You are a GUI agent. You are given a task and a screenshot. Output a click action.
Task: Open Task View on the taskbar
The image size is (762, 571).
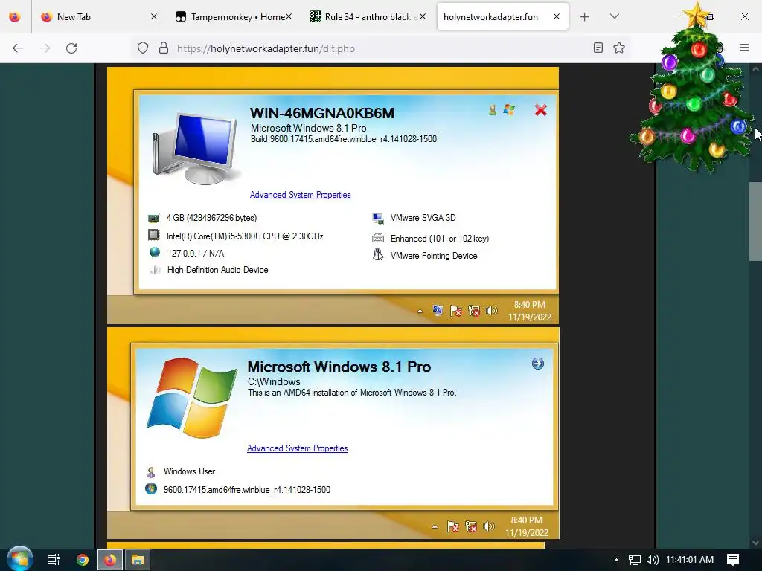[x=53, y=560]
